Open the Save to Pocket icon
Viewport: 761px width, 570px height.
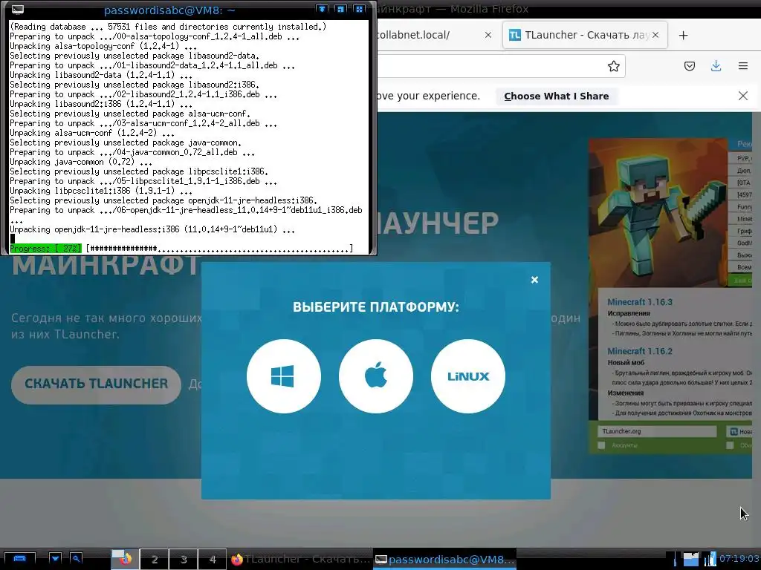pyautogui.click(x=689, y=66)
